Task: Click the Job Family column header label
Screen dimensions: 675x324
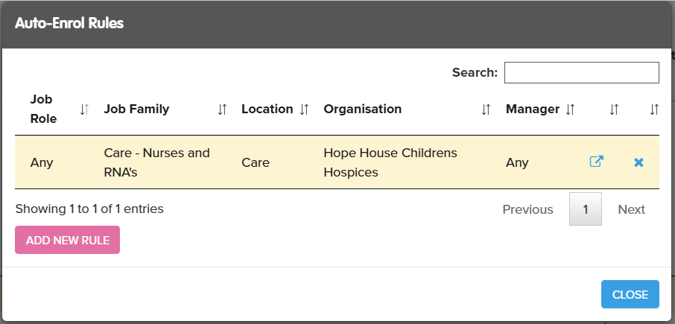Action: click(x=136, y=109)
